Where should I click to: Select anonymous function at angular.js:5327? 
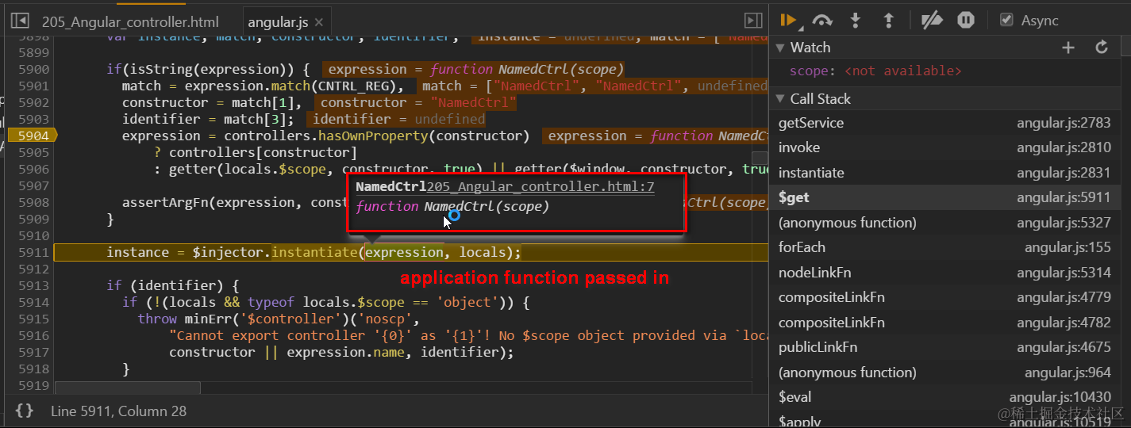click(944, 223)
